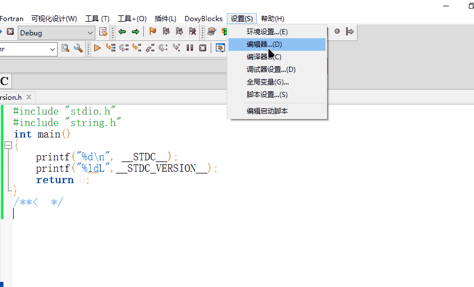This screenshot has width=474, height=287.
Task: Click the text "string.h" in the code
Action: tap(93, 123)
